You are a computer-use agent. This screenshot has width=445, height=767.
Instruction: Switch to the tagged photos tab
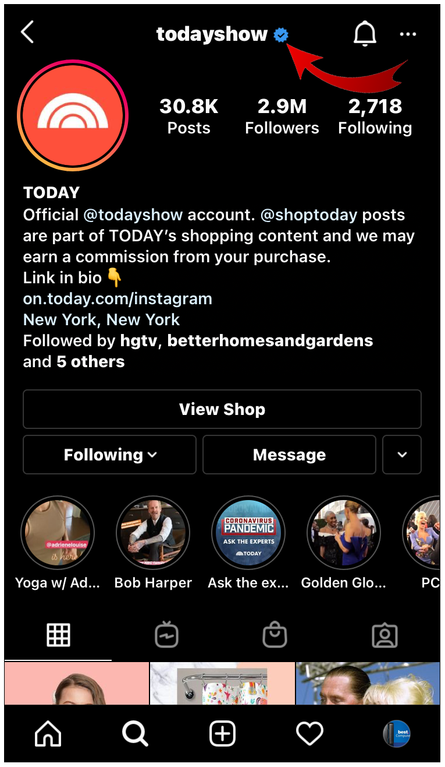click(385, 636)
